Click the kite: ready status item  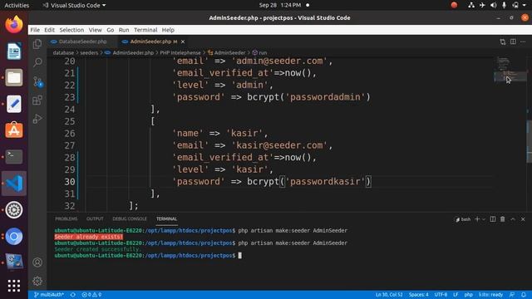click(490, 295)
